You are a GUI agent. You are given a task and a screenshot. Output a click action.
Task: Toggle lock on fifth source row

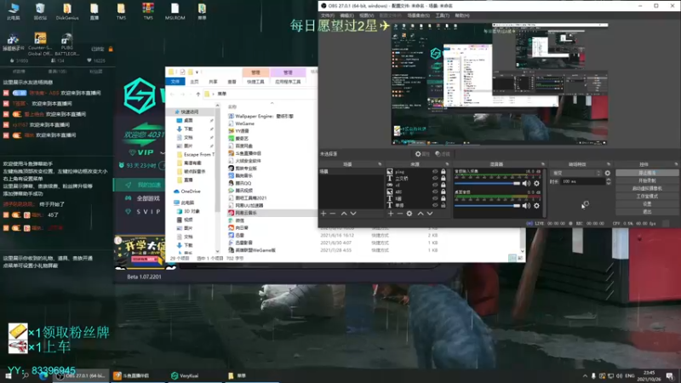tap(443, 198)
